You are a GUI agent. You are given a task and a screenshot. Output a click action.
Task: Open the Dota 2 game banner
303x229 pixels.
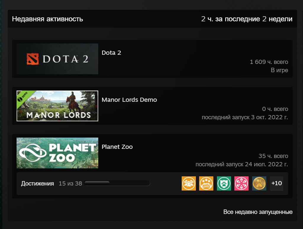[57, 59]
